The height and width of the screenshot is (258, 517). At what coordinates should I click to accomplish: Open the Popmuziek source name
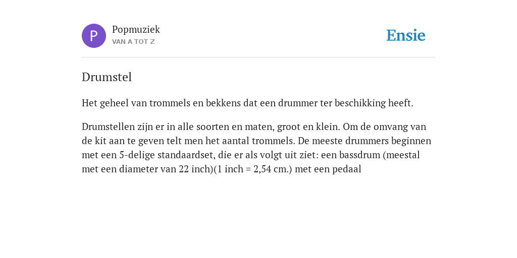136,30
